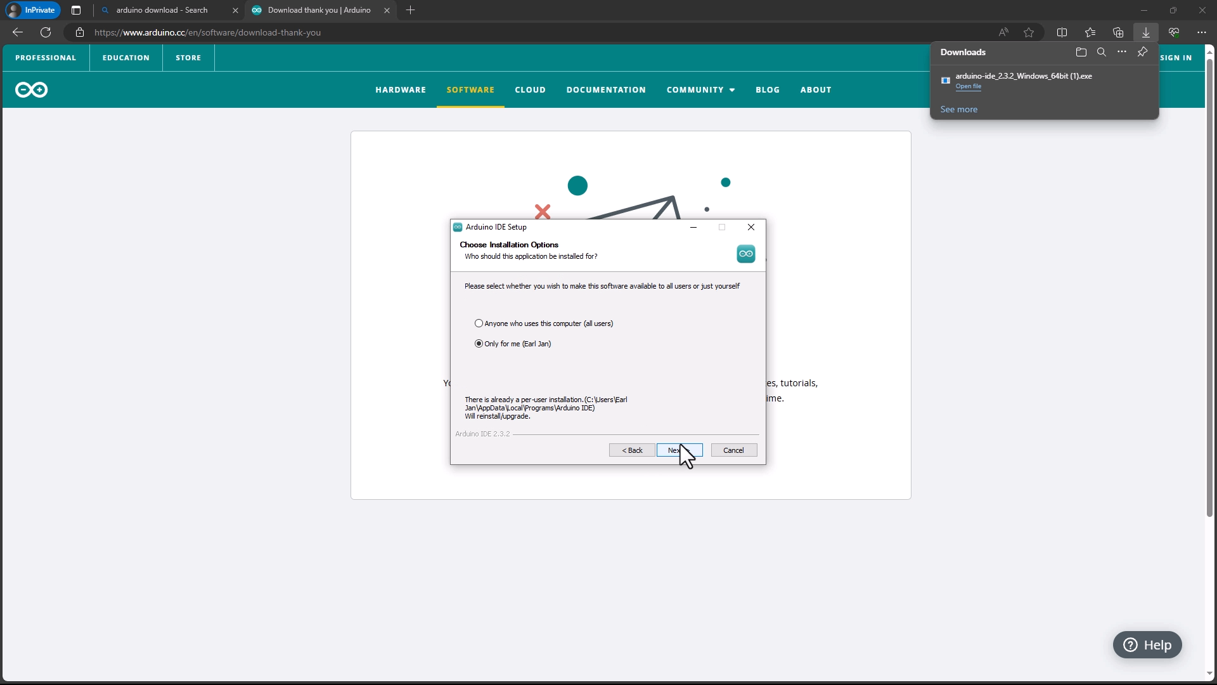
Task: Expand the Community dropdown menu
Action: point(700,90)
